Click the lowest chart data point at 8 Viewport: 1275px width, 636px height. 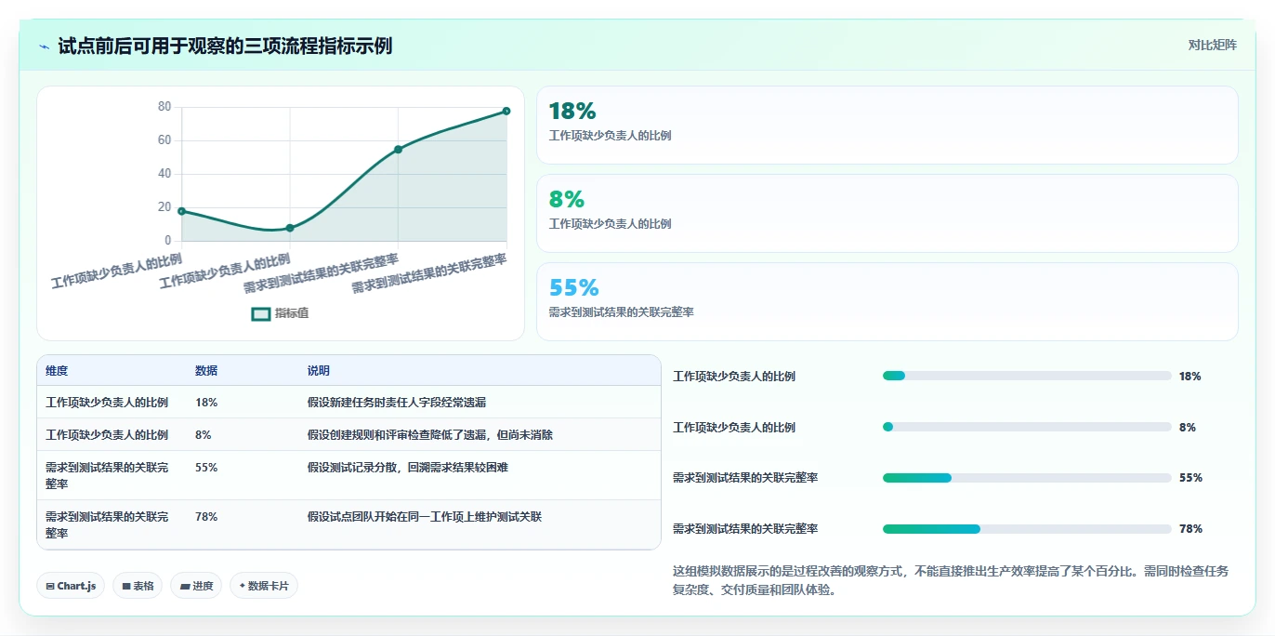[x=290, y=228]
